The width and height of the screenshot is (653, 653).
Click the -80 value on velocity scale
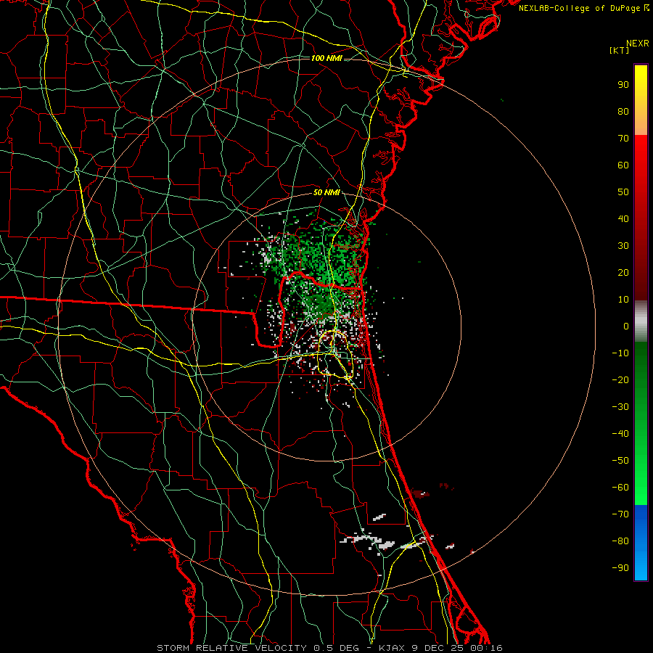(x=620, y=541)
